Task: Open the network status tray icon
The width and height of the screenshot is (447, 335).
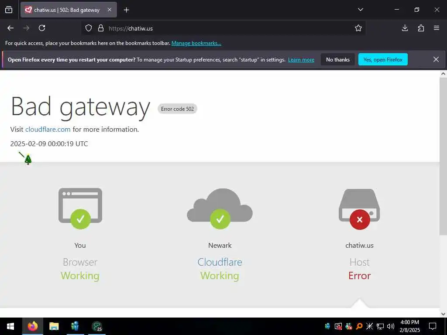Action: tap(380, 326)
